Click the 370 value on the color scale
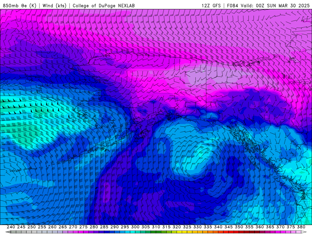This screenshot has height=234, width=312. pyautogui.click(x=280, y=227)
